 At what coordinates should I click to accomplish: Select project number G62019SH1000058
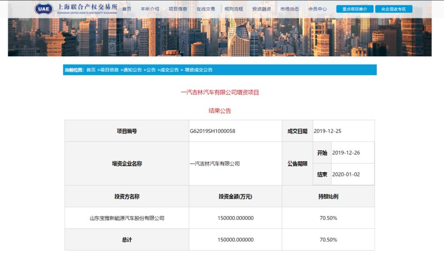(213, 131)
